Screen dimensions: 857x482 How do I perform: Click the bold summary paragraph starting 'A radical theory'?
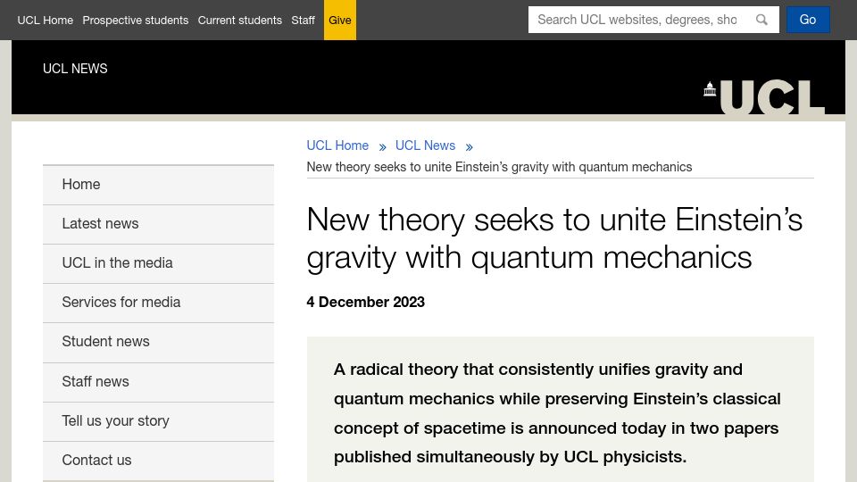click(x=557, y=413)
